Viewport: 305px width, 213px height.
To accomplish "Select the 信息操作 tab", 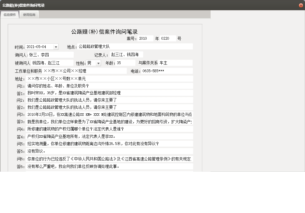I will (x=10, y=15).
